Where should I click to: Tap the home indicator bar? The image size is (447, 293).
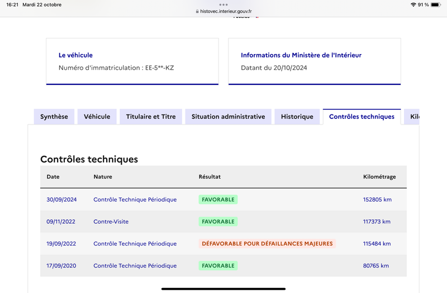tap(223, 289)
